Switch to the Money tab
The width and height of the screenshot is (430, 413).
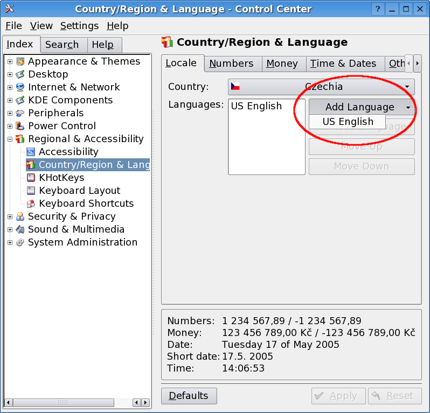pyautogui.click(x=283, y=64)
